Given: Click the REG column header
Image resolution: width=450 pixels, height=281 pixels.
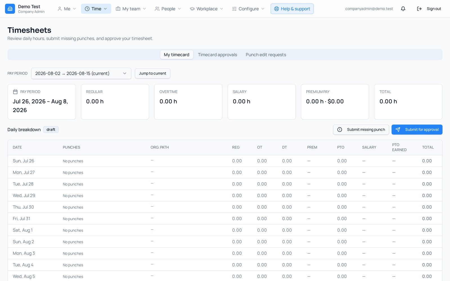Looking at the screenshot, I should pos(236,147).
